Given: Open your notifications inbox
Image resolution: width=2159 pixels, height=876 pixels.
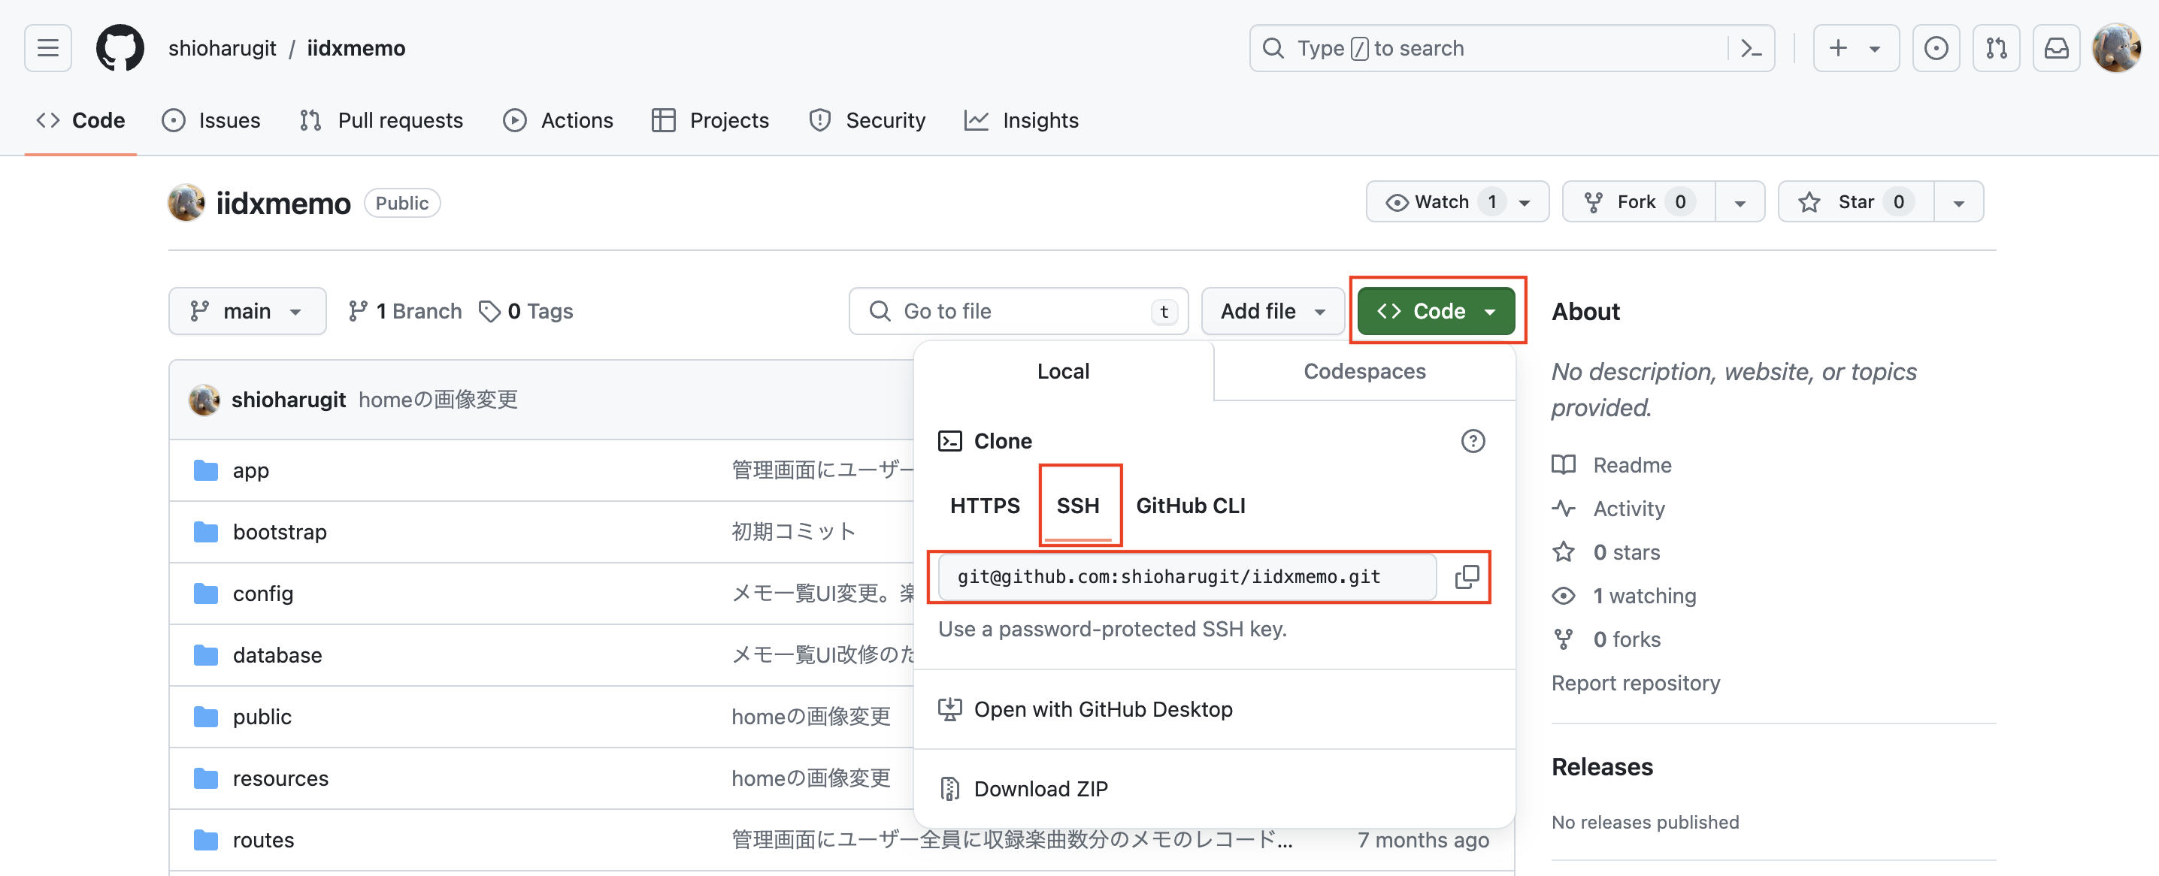Looking at the screenshot, I should [x=2057, y=48].
